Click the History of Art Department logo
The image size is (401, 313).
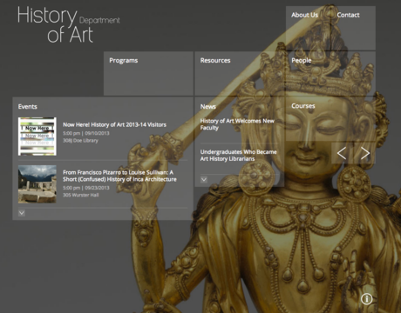[x=69, y=25]
